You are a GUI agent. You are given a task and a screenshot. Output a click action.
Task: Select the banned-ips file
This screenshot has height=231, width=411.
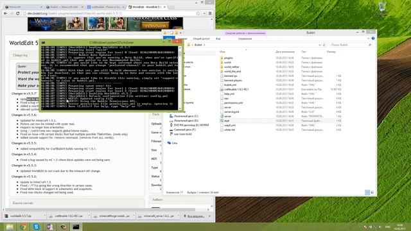[x=231, y=76]
